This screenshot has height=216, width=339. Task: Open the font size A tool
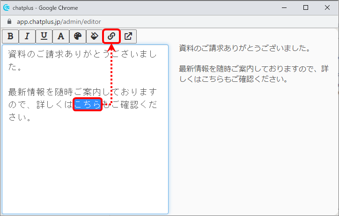[61, 36]
